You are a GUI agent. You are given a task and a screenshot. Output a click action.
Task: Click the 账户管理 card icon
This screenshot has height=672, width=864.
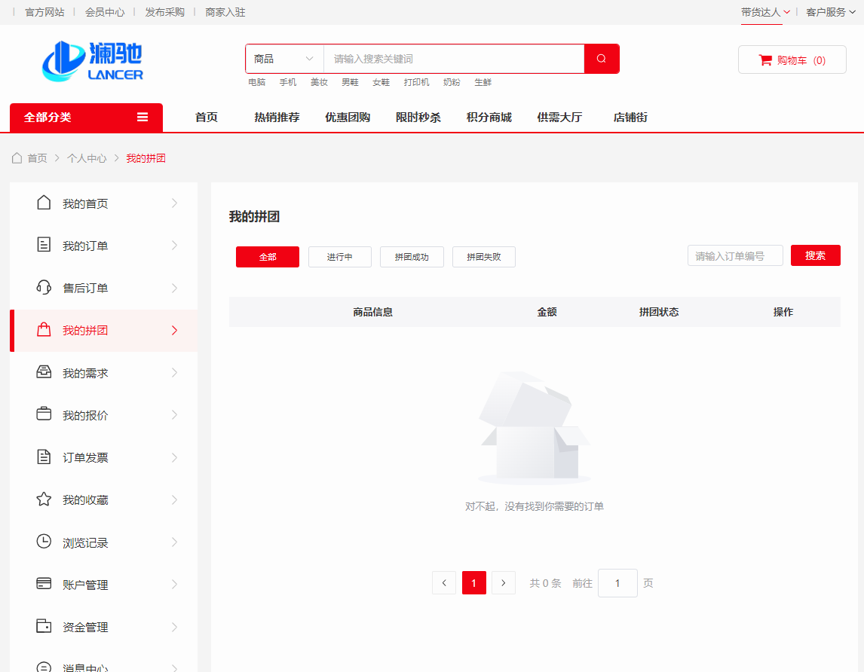click(x=44, y=584)
